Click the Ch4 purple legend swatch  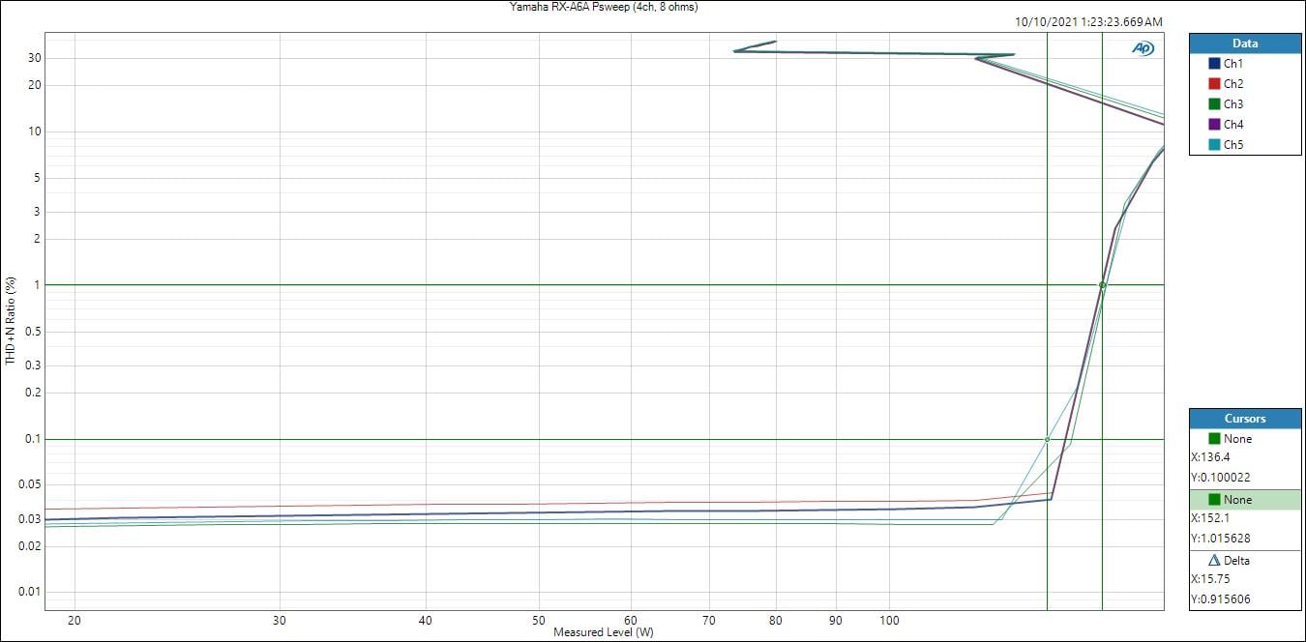[x=1214, y=125]
